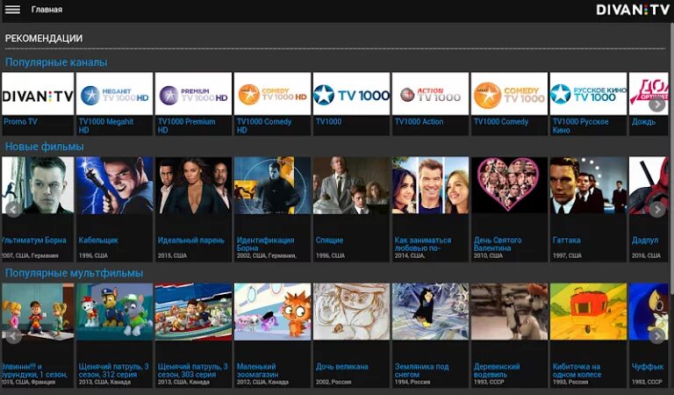Show next cartoons with right arrow
The width and height of the screenshot is (674, 395).
(x=656, y=336)
